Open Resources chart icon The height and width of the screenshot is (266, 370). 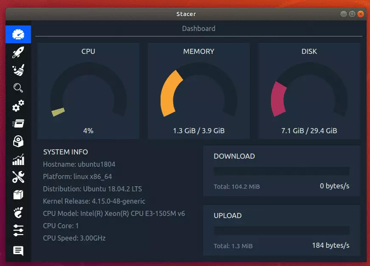(18, 159)
